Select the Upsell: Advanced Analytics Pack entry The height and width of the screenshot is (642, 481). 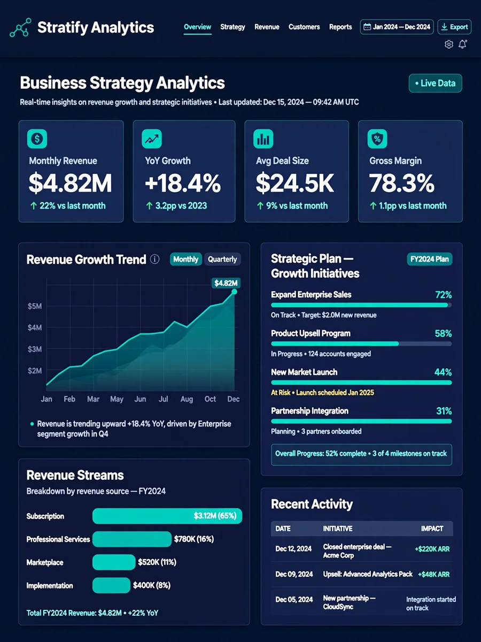368,574
